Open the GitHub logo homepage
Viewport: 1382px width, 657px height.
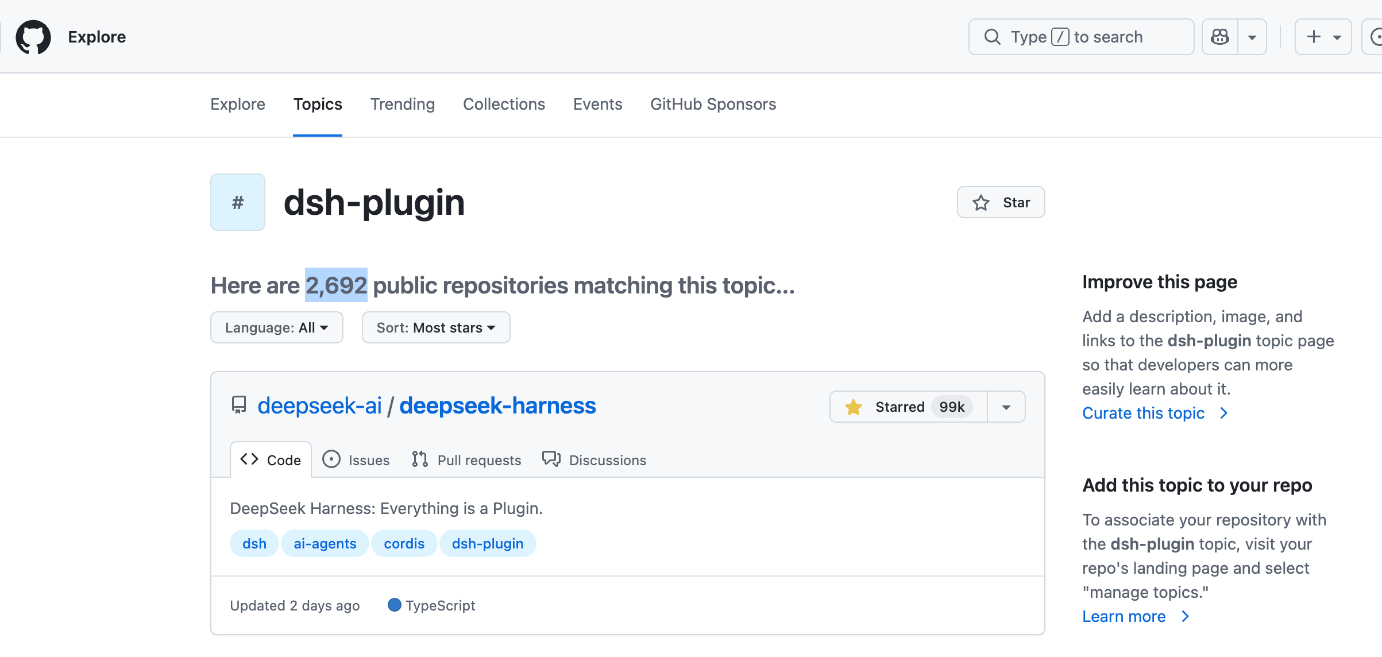pyautogui.click(x=33, y=37)
